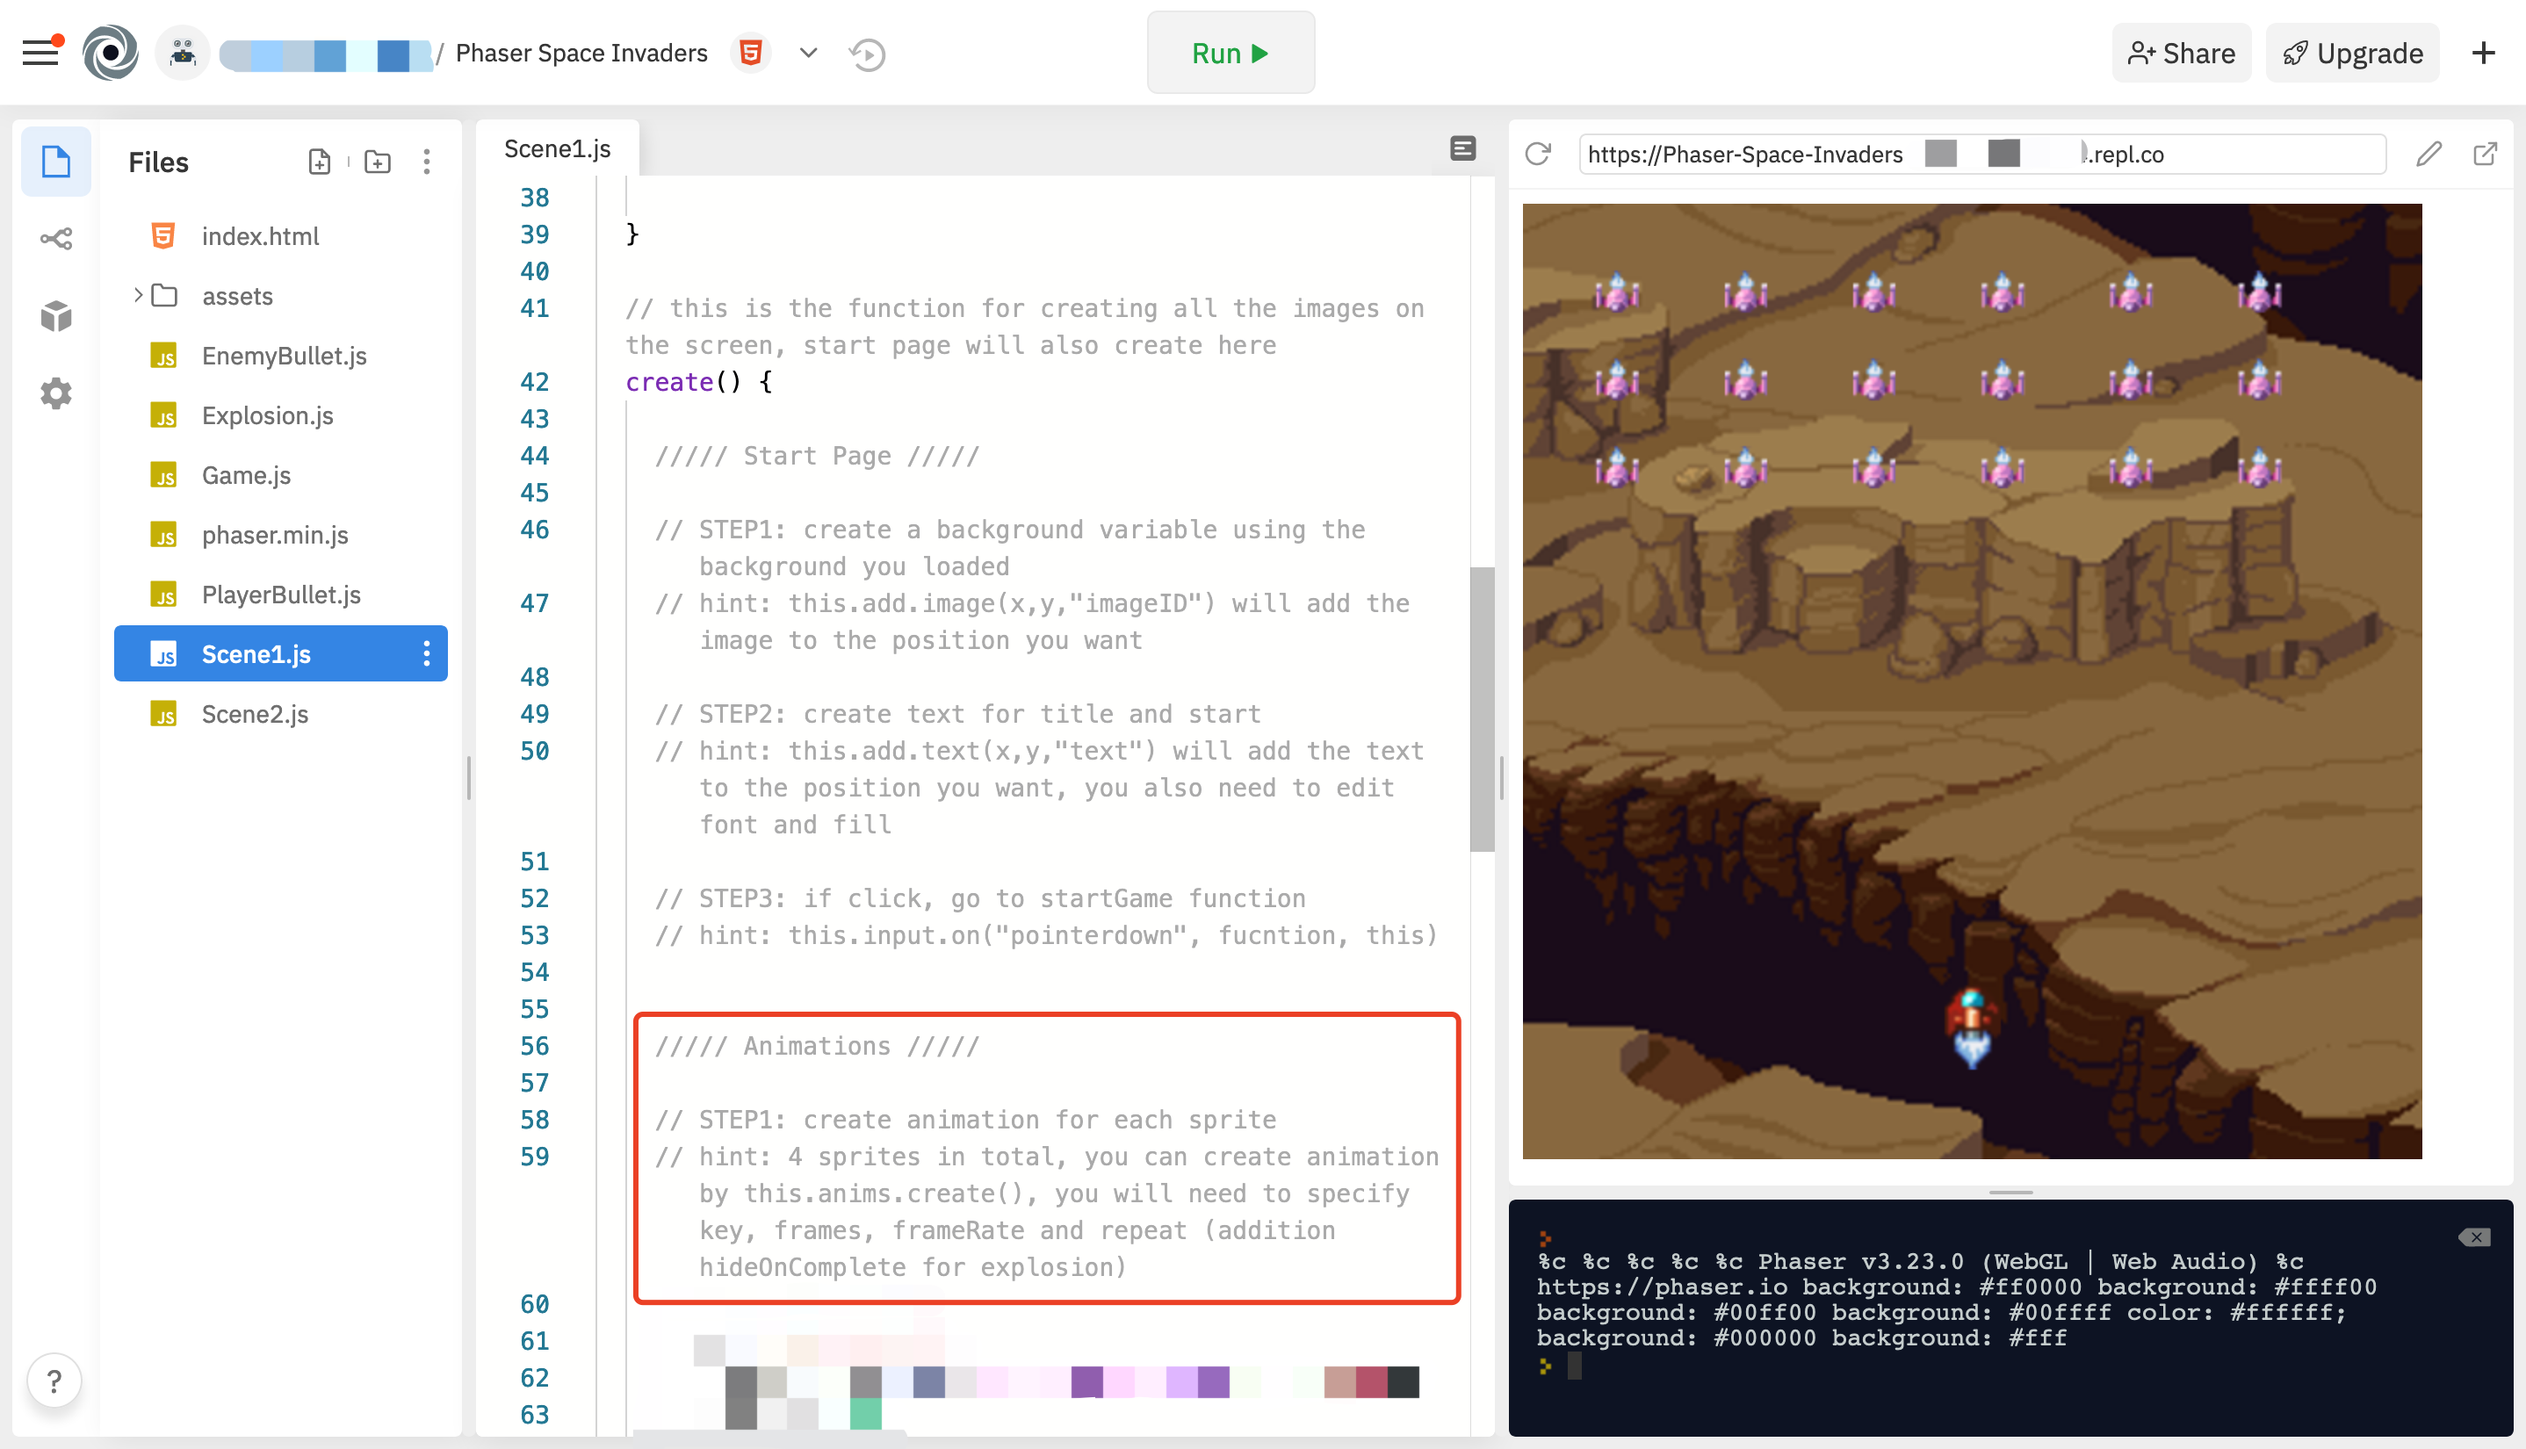Click the AI bot icon in the header

tap(182, 52)
